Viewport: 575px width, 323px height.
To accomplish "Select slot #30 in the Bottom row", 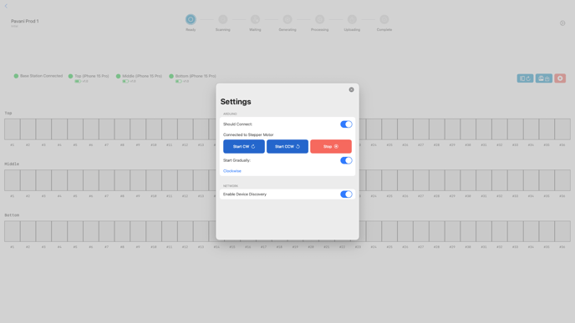I will 468,231.
